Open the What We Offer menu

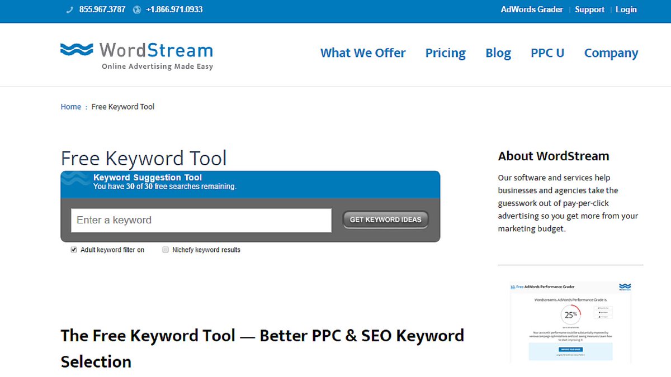tap(362, 53)
